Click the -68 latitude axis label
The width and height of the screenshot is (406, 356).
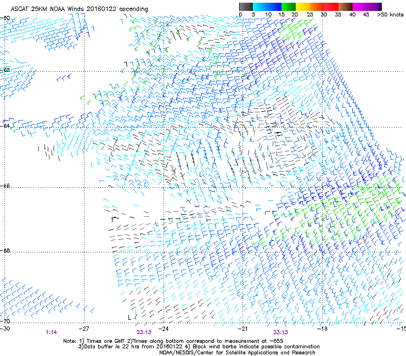tap(5, 250)
